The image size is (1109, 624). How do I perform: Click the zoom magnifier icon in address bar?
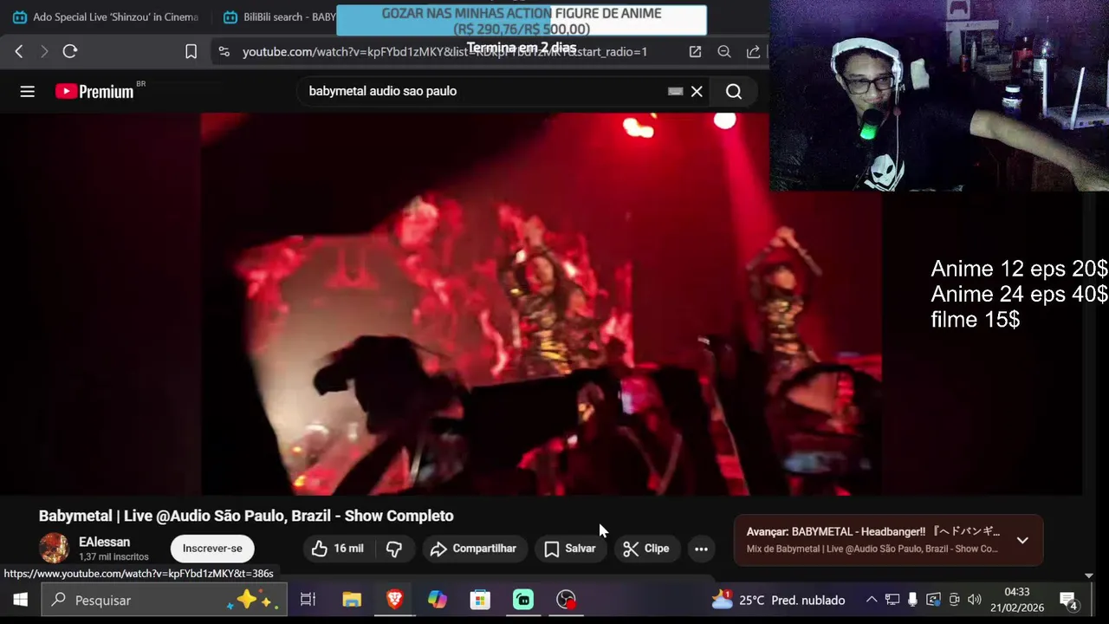coord(724,52)
